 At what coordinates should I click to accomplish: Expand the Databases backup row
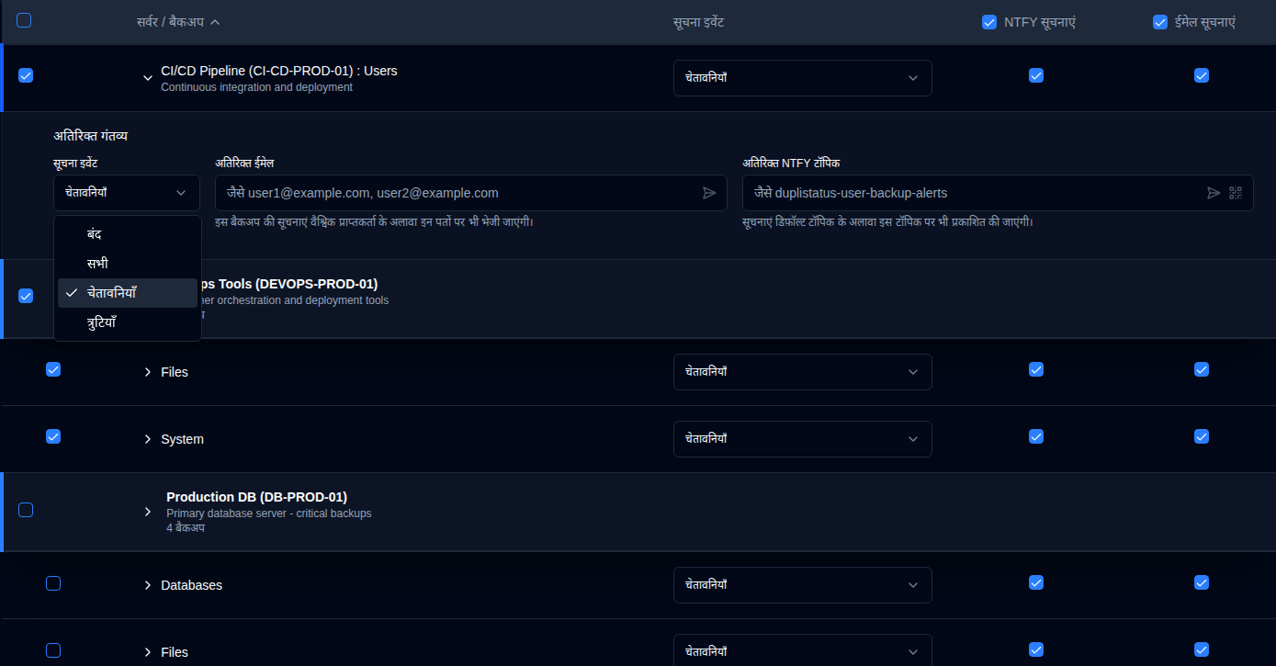148,585
